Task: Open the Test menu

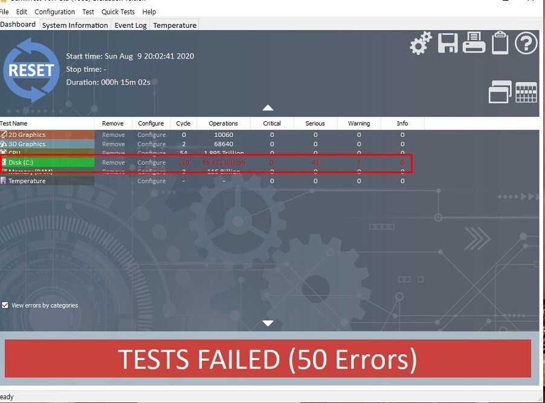Action: click(88, 12)
